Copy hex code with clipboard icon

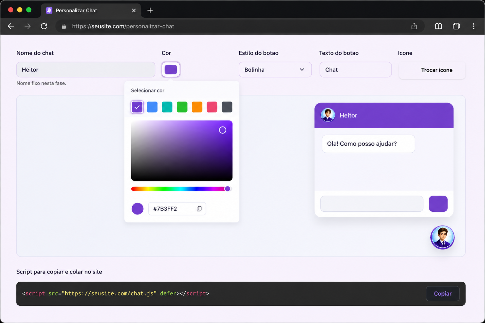point(199,209)
